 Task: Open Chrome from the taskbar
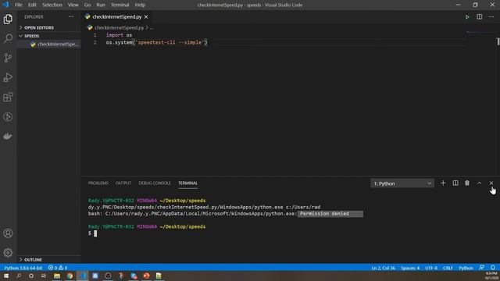click(70, 276)
